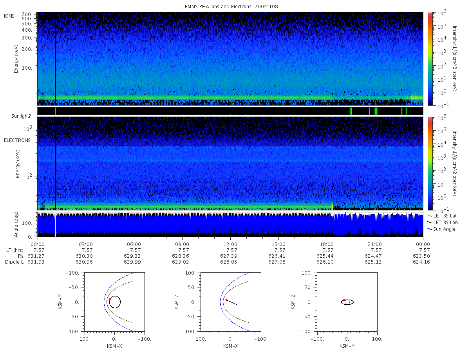Click the "Sunlight?" strip label
Screen dimensions: 470x352
click(x=22, y=116)
